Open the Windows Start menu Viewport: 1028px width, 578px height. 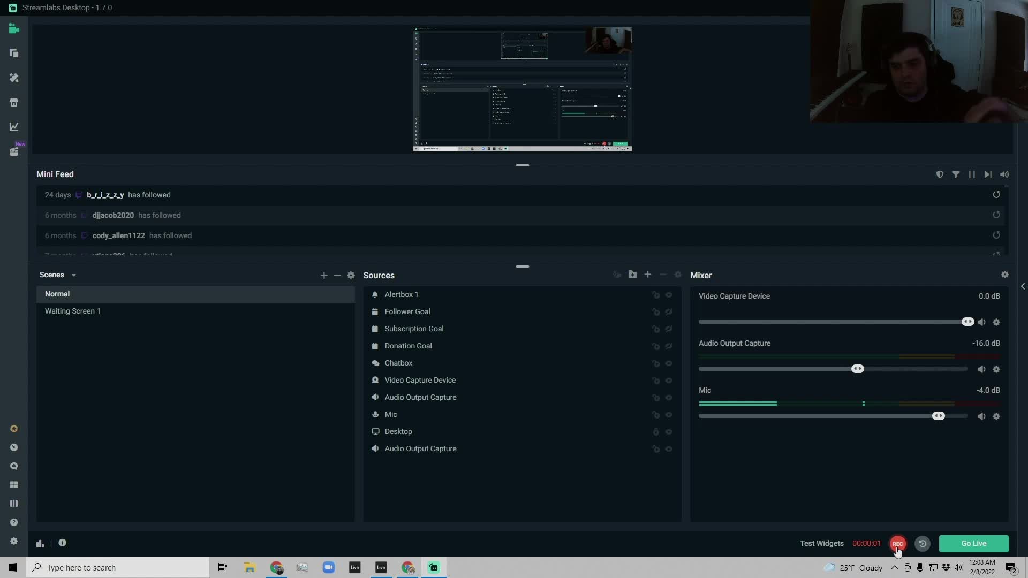(13, 567)
